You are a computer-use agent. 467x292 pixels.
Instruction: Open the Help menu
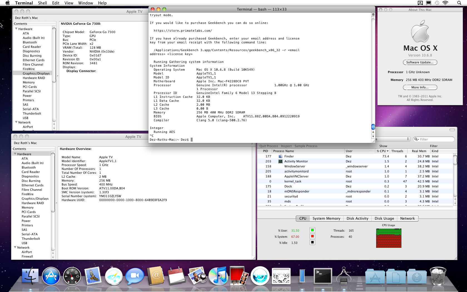point(102,3)
